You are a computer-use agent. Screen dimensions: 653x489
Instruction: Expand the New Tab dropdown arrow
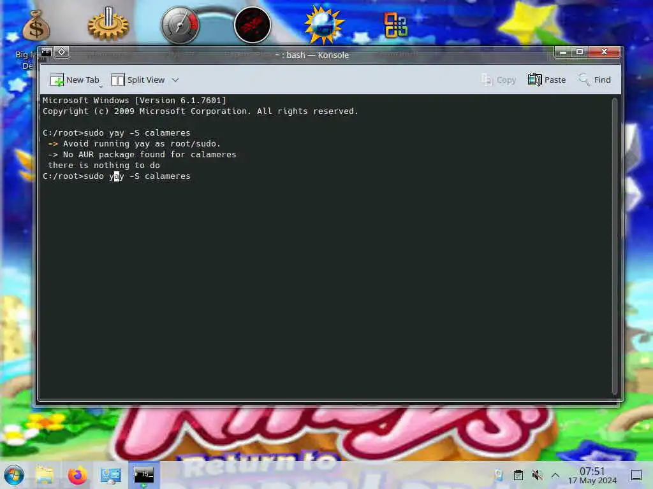click(101, 87)
